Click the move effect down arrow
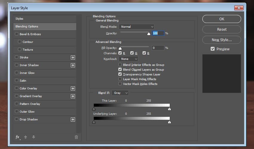The width and height of the screenshot is (254, 149). click(33, 137)
